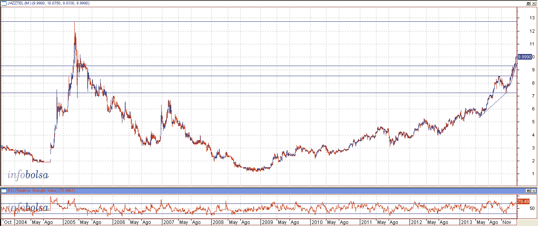Click the 3 price axis label

(534, 147)
